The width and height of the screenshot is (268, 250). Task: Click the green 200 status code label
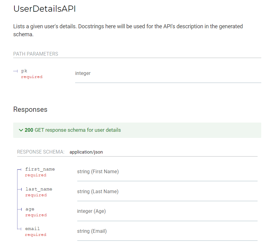click(28, 130)
